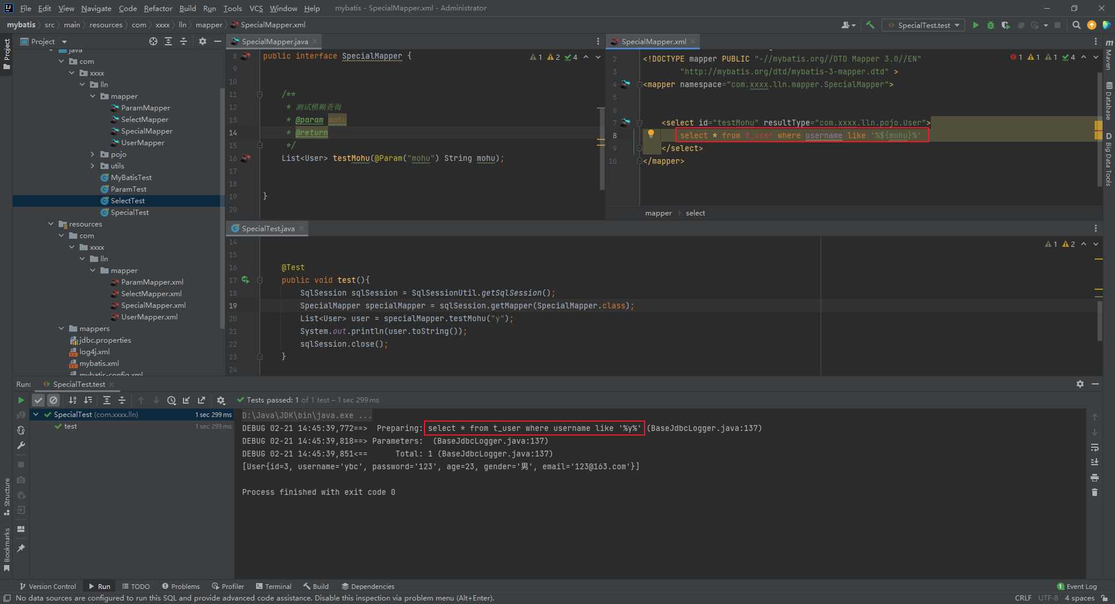
Task: Toggle Show Ignored tests button
Action: coord(53,400)
